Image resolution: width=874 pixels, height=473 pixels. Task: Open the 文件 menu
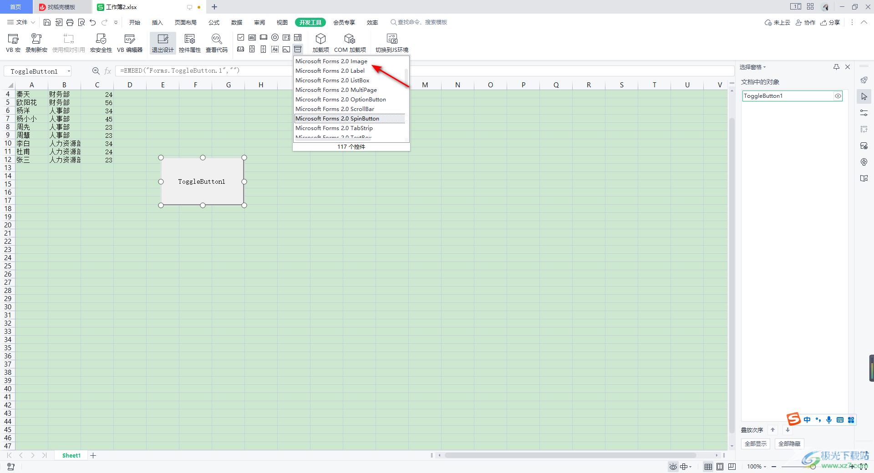(x=21, y=22)
